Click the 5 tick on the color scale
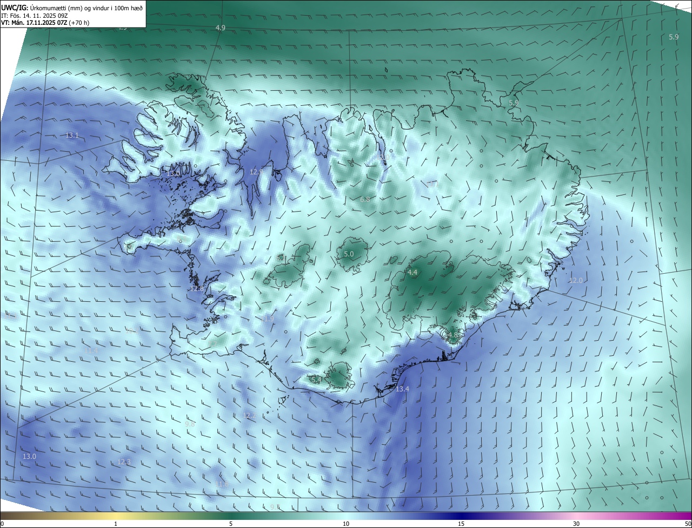This screenshot has height=528, width=692. point(231,524)
